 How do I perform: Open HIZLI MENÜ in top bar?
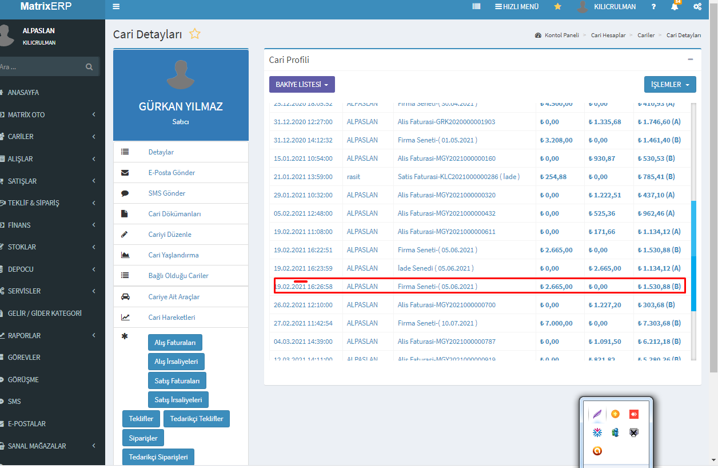point(517,7)
